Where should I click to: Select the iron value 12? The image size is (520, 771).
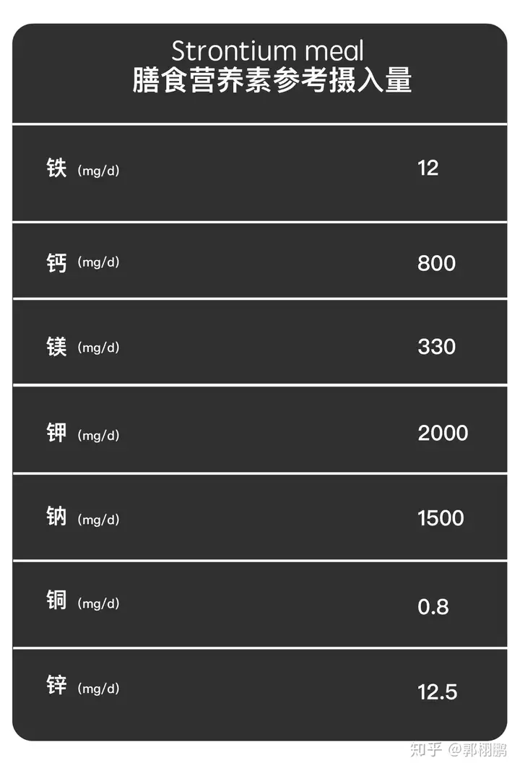[428, 168]
